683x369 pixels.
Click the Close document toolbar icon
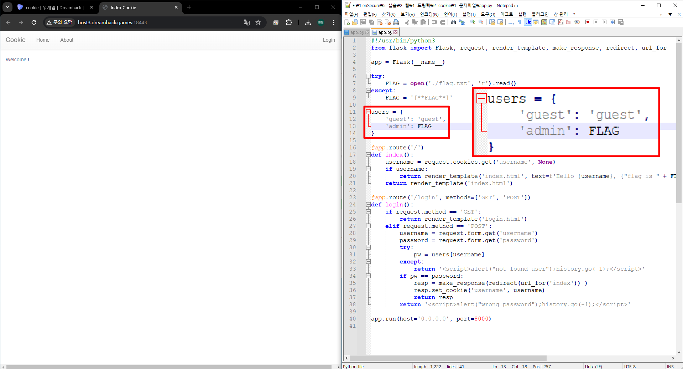(380, 22)
